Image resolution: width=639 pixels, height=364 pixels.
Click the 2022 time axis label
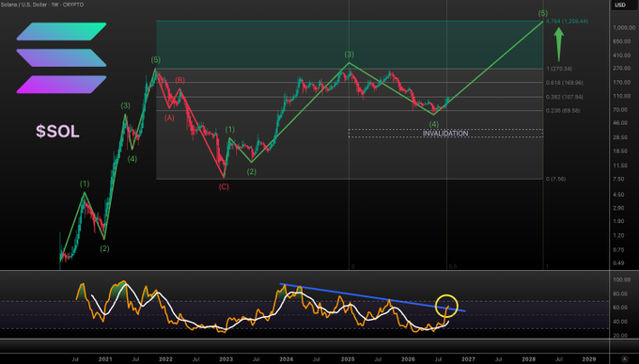coord(165,359)
